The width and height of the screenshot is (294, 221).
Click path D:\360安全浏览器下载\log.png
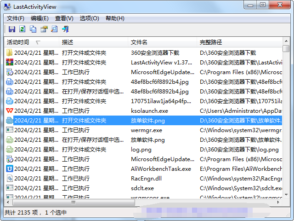click(x=239, y=150)
